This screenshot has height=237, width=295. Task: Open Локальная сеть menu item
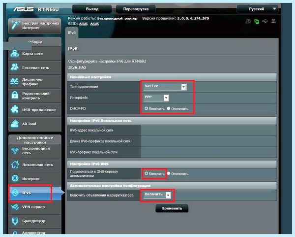(x=35, y=165)
